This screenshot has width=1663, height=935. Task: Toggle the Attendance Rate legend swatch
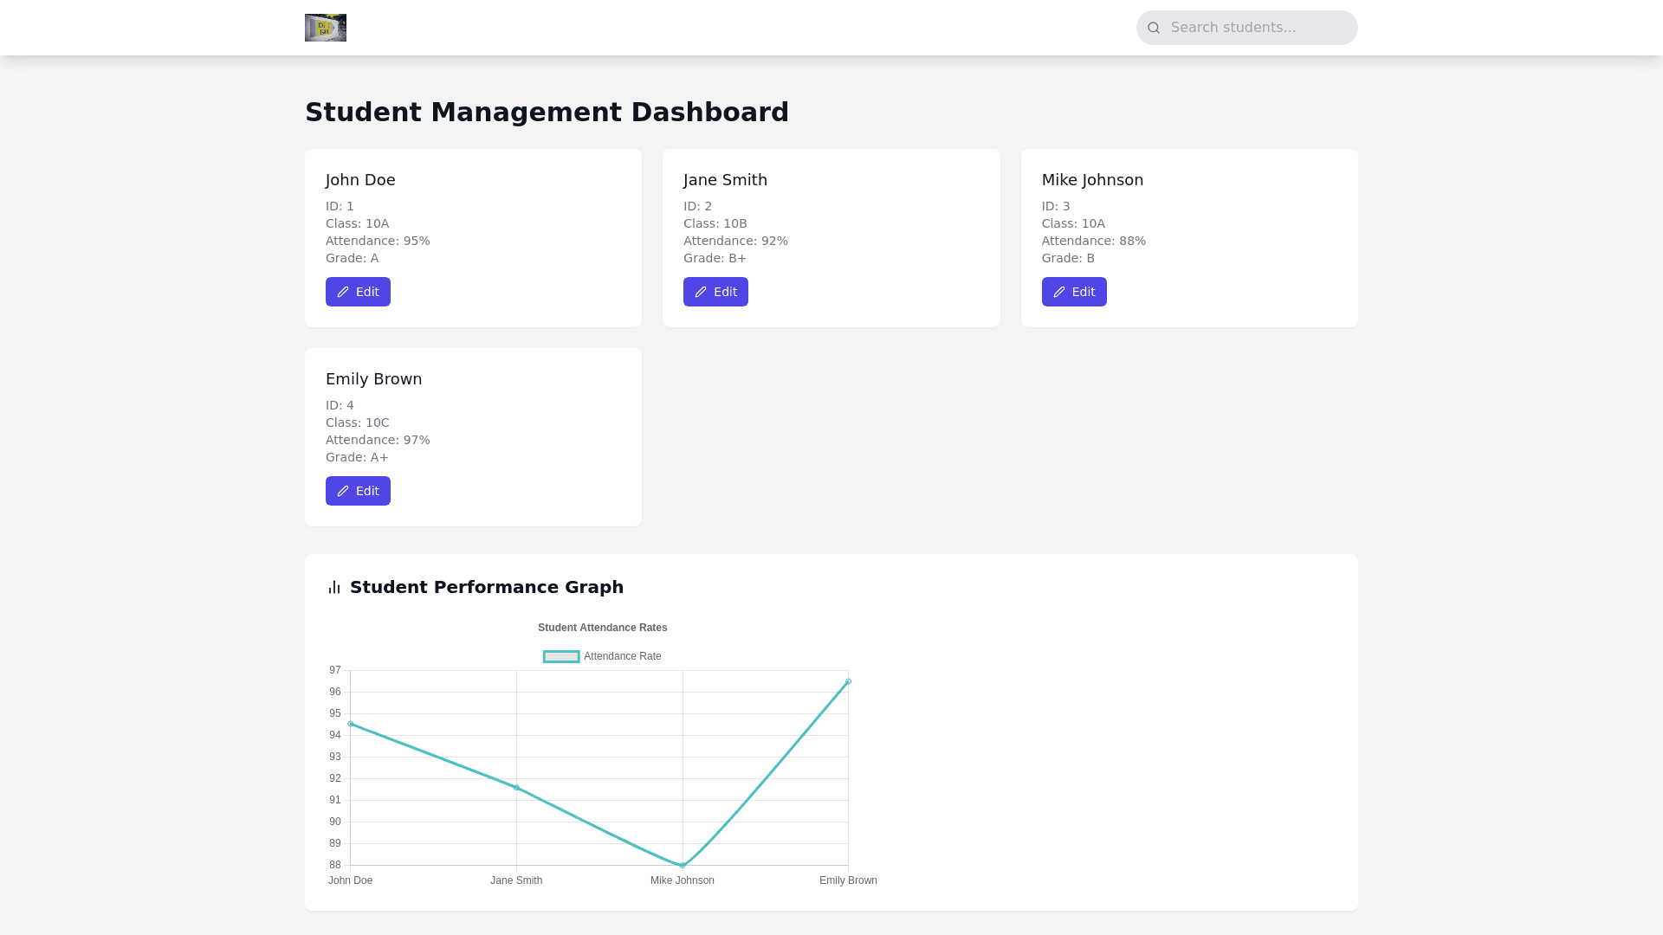coord(561,657)
